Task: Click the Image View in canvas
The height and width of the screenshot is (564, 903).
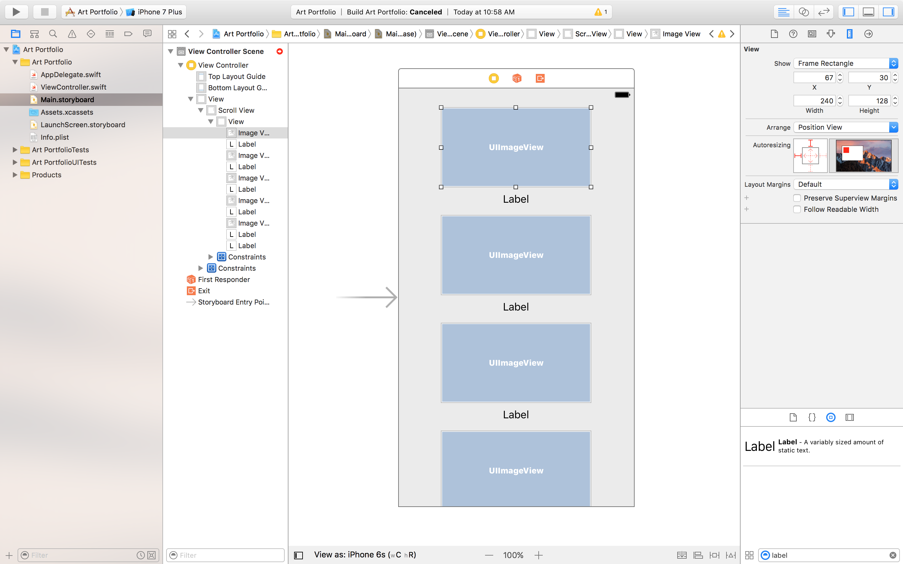Action: click(x=515, y=147)
